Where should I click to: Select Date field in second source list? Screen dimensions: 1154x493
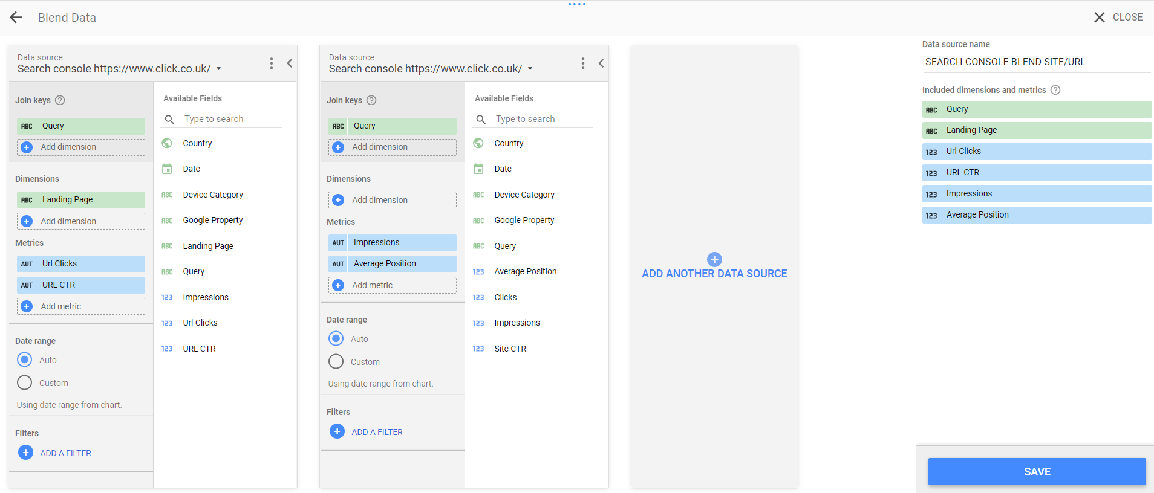[x=503, y=169]
